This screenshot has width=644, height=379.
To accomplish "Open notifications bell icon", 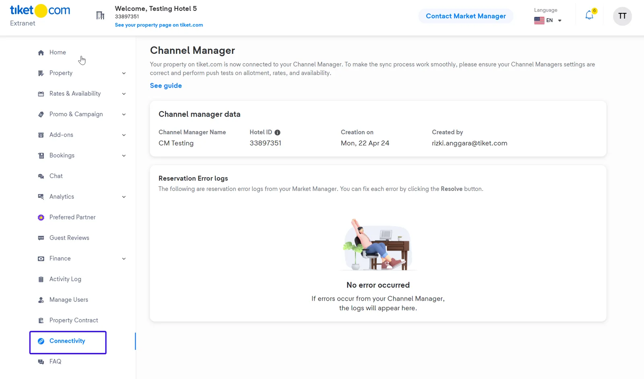I will click(589, 16).
